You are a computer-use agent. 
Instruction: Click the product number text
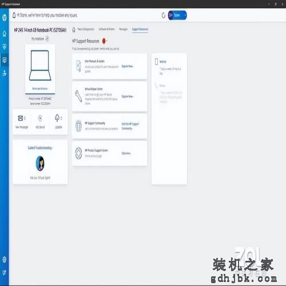(40, 98)
